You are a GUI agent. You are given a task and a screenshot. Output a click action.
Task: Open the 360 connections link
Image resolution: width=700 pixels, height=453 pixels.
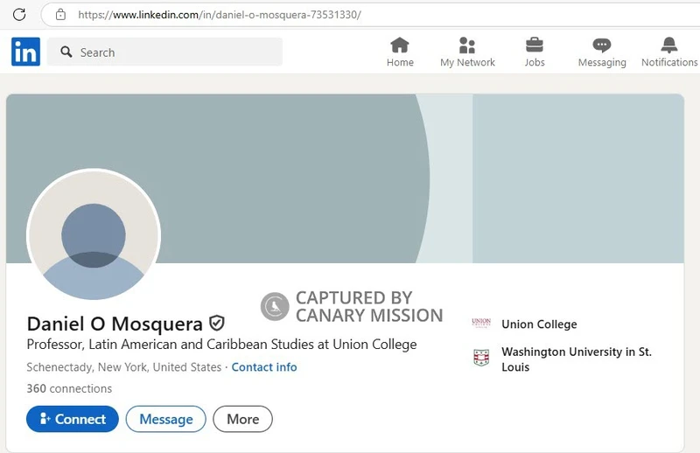pos(69,388)
